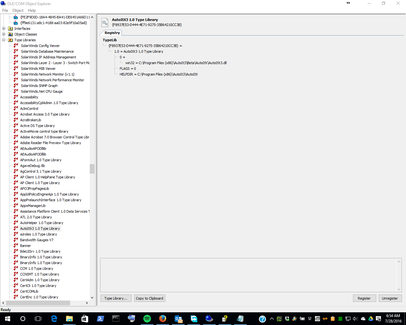Click the tree horizontal scrollbar left arrow

(3, 303)
